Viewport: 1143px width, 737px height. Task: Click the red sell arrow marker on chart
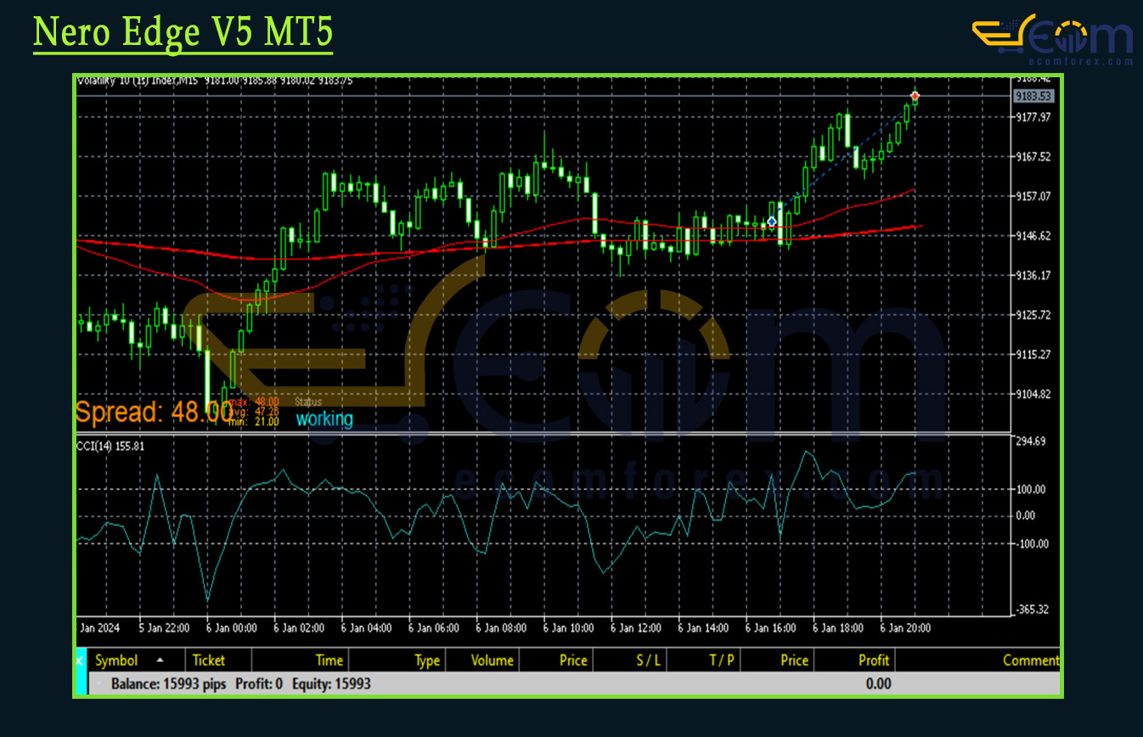[915, 96]
